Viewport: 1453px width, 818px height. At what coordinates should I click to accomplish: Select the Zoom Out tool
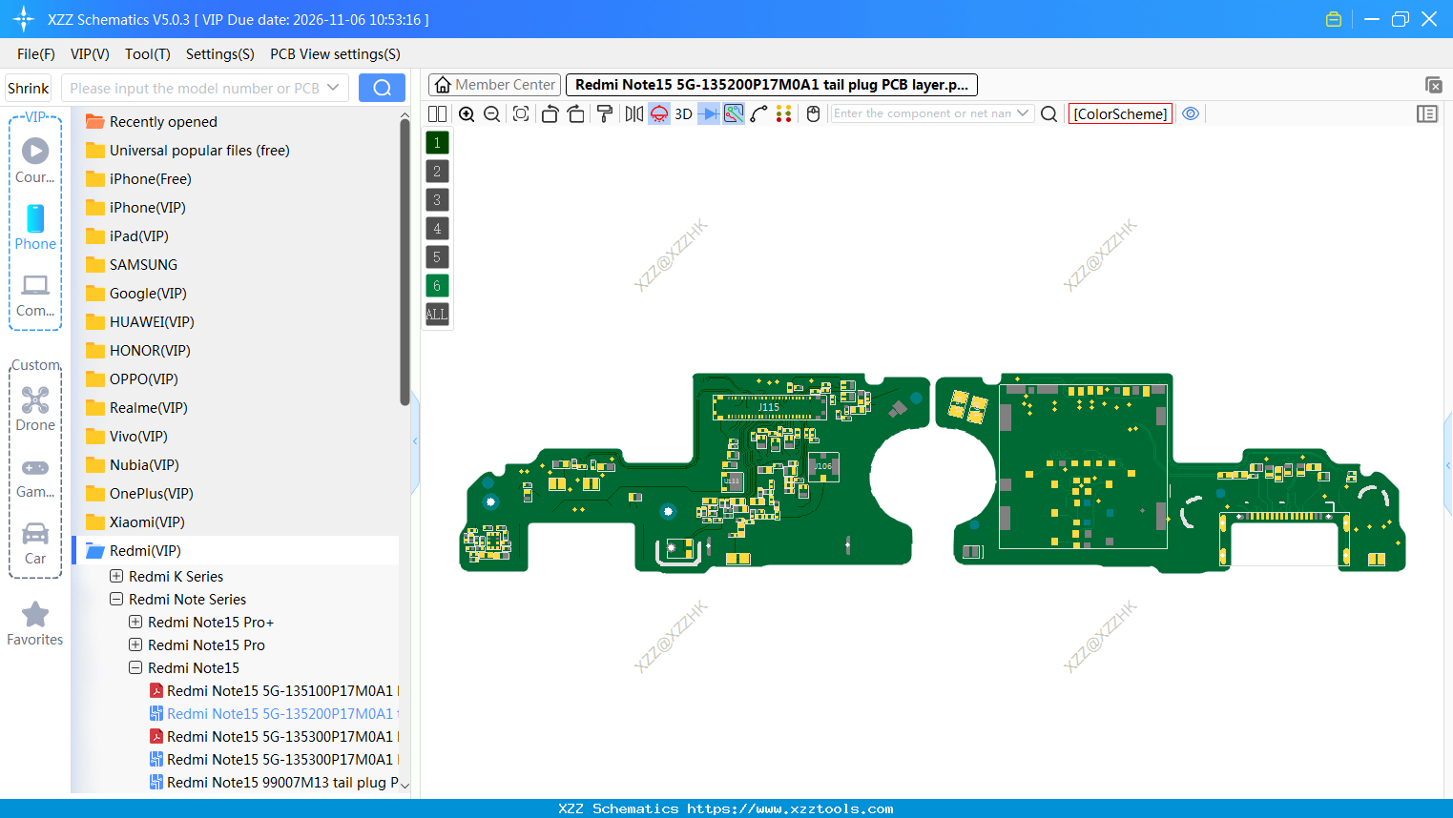491,113
